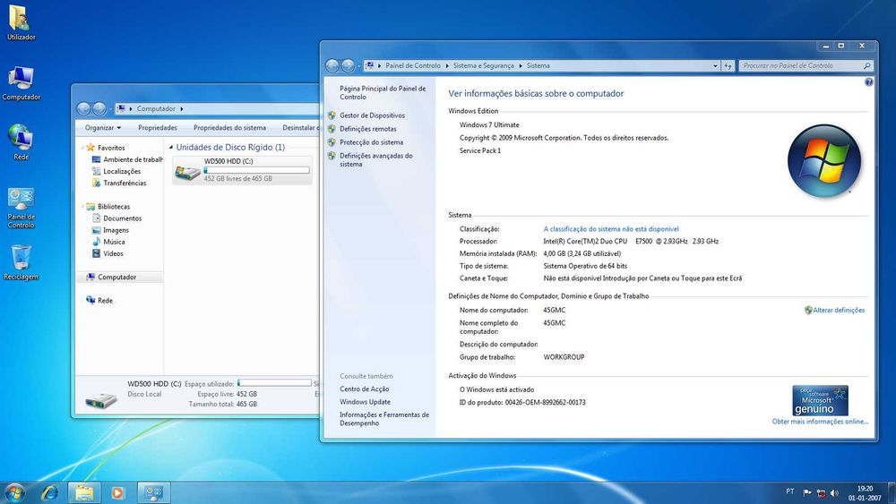Click the Alterar definições link
Screen dimensions: 896x504
coord(839,311)
